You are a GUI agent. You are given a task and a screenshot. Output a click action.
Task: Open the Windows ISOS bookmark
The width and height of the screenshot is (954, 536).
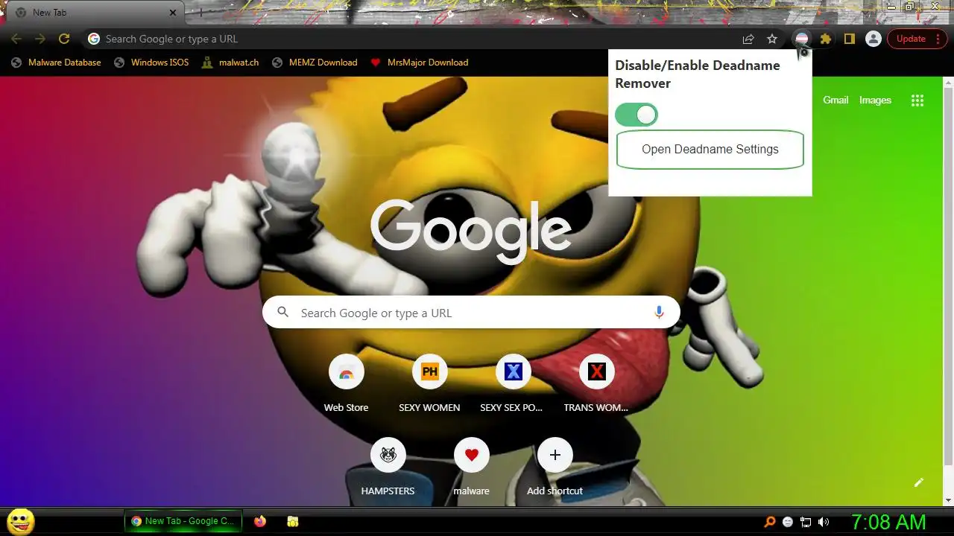pyautogui.click(x=151, y=63)
